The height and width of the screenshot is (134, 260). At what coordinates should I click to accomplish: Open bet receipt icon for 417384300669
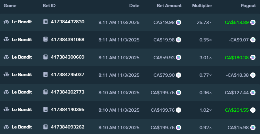point(45,57)
